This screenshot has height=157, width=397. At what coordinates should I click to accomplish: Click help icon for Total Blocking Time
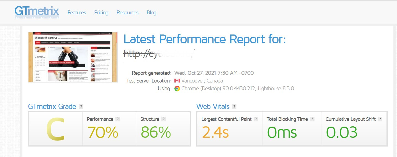tap(312, 119)
